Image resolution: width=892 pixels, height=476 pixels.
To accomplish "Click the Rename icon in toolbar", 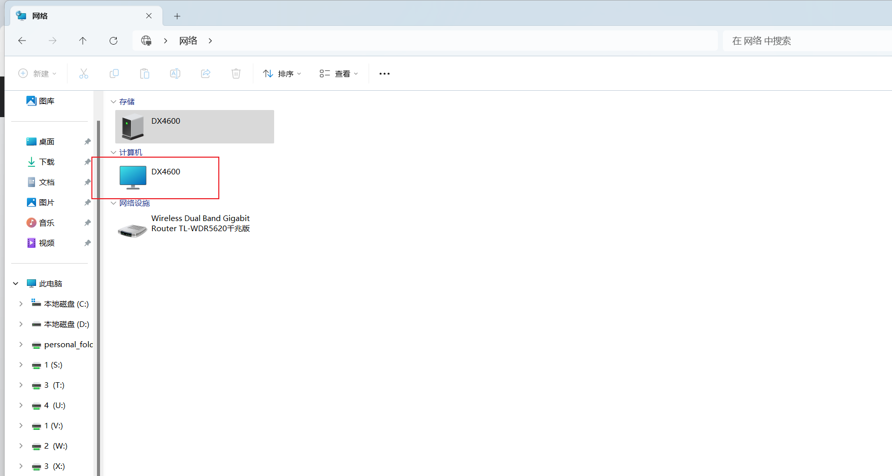I will tap(175, 74).
